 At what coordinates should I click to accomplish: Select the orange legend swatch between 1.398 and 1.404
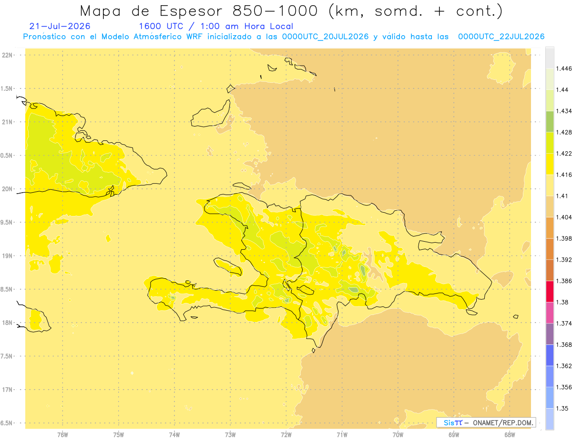click(x=550, y=227)
